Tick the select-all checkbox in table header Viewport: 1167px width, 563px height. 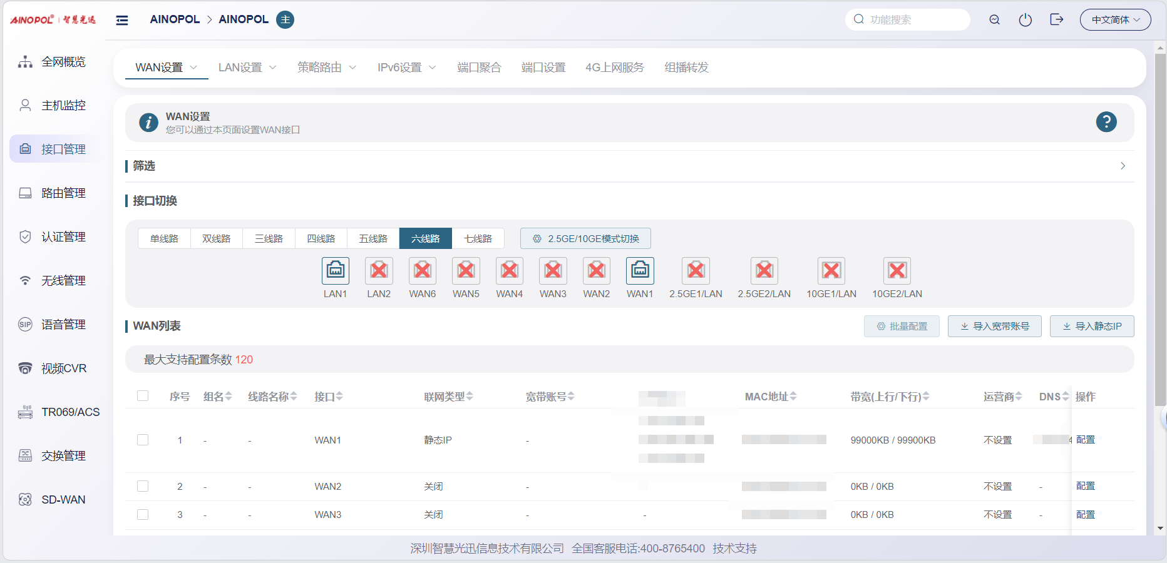coord(143,396)
